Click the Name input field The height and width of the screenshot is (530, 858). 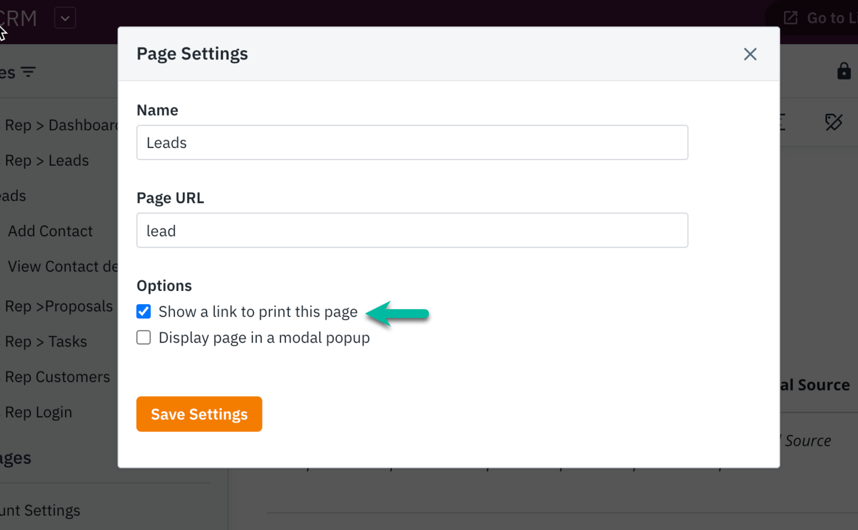(x=412, y=142)
